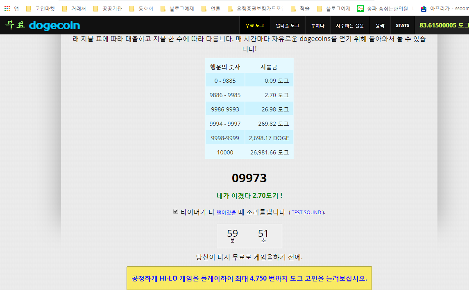
Task: Open the 부치다 menu item
Action: [318, 25]
